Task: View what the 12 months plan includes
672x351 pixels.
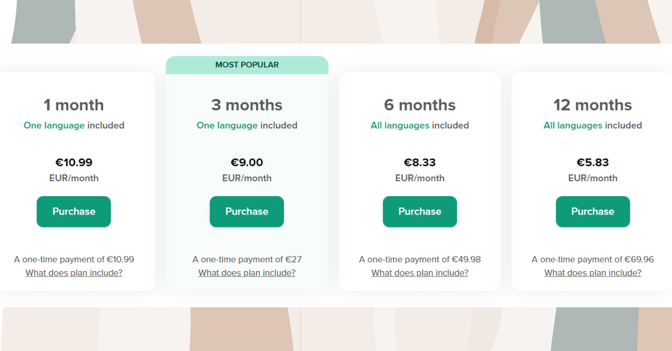Action: 593,273
